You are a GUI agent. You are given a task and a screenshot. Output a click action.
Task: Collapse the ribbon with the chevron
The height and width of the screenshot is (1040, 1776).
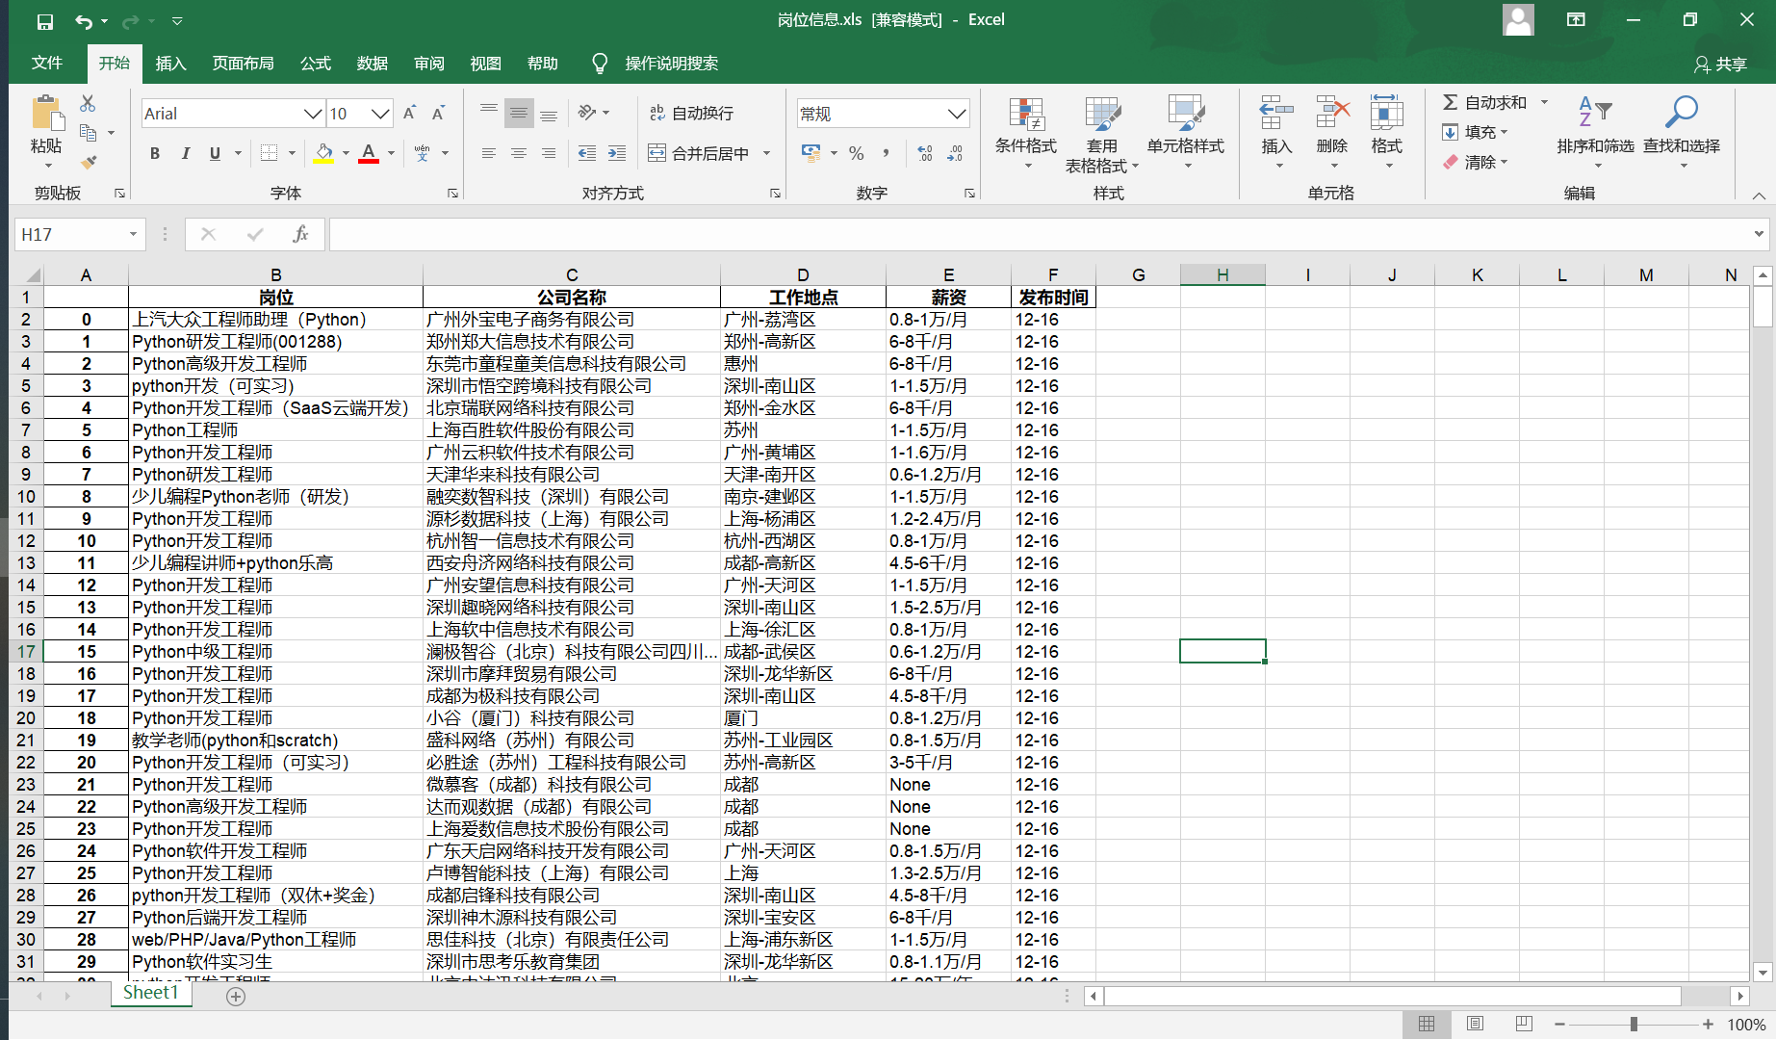1759,195
